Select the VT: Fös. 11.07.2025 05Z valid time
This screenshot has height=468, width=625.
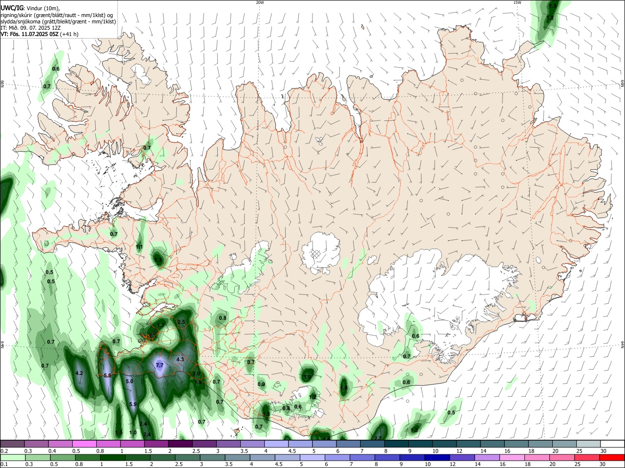[x=30, y=35]
